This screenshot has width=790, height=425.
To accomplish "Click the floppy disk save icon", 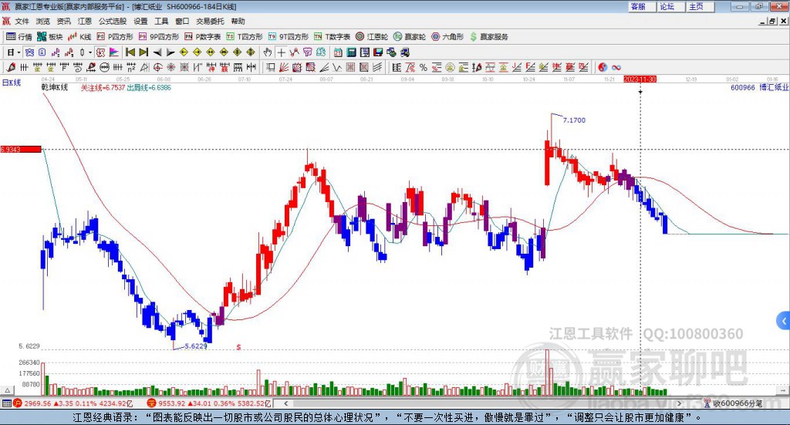I will coord(378,52).
